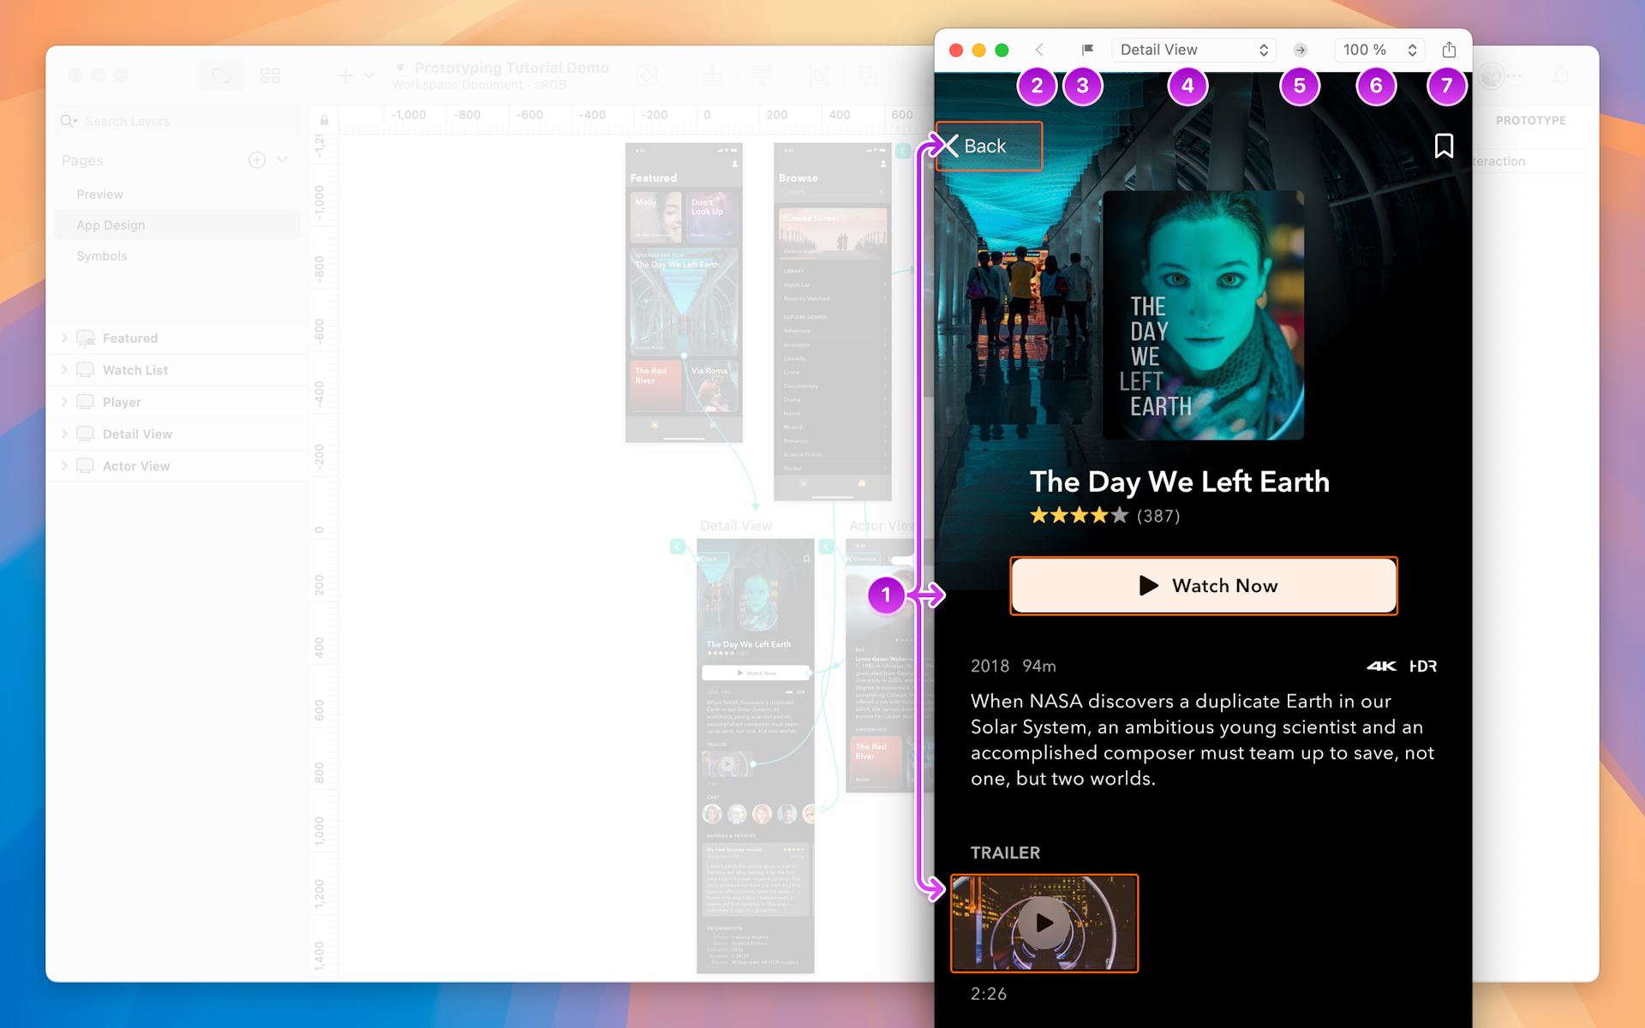
Task: Click the back navigation arrow in preview toolbar
Action: point(1038,50)
